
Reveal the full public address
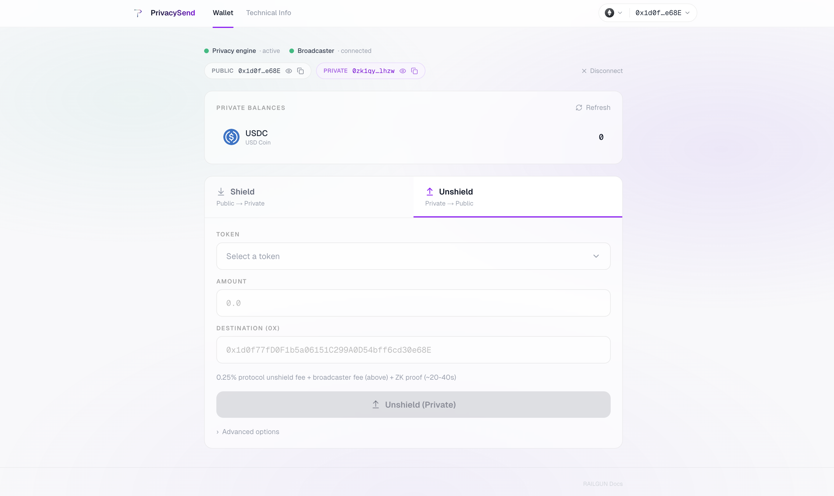289,71
